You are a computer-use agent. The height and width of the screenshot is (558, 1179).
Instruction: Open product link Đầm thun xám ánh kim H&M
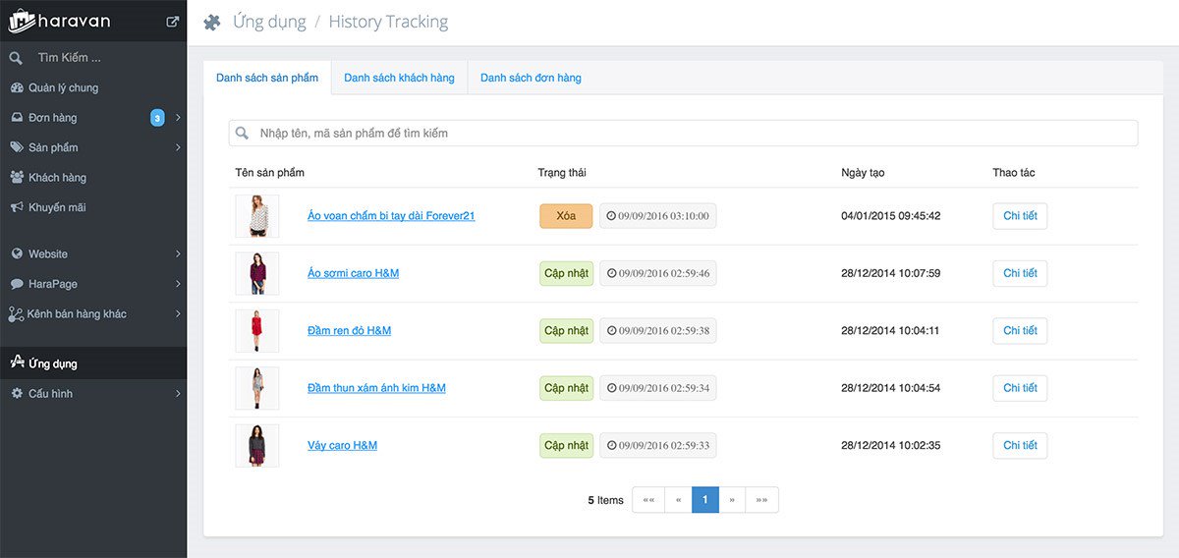[x=376, y=388]
